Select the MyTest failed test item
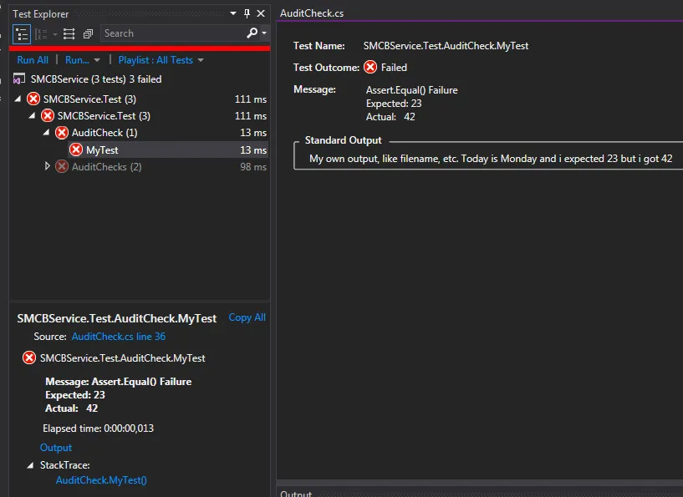 [102, 150]
